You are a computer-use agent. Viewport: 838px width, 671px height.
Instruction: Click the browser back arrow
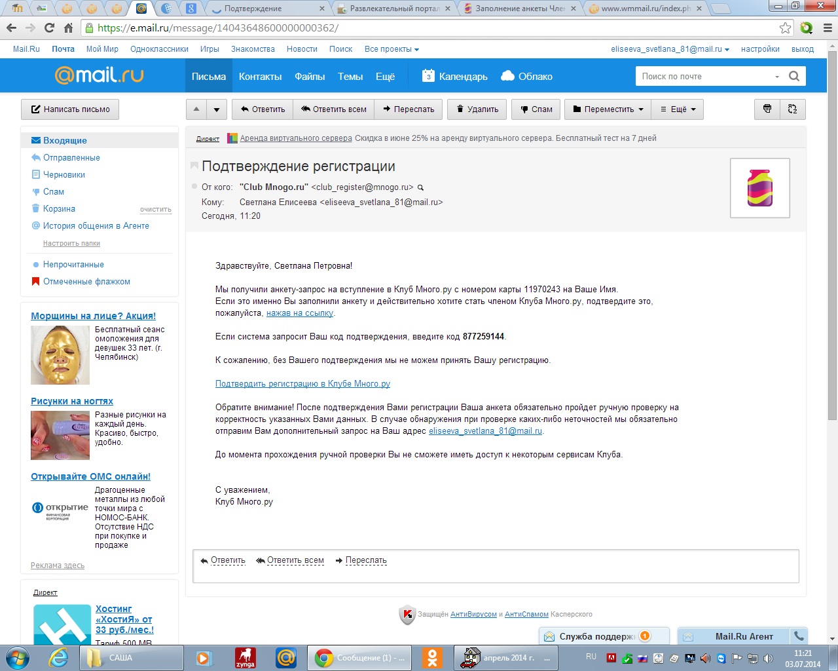tap(11, 28)
